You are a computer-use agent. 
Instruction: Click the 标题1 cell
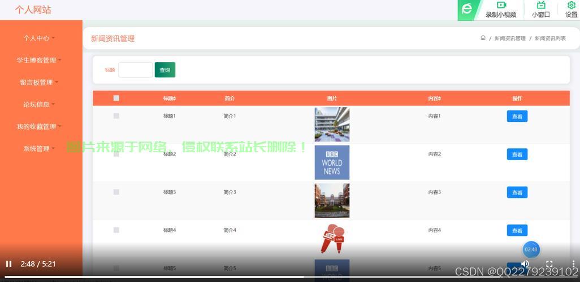[x=170, y=116]
